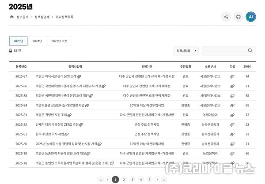265x184 pixels.
Task: Click the 87 건 total count
Action: 17,51
